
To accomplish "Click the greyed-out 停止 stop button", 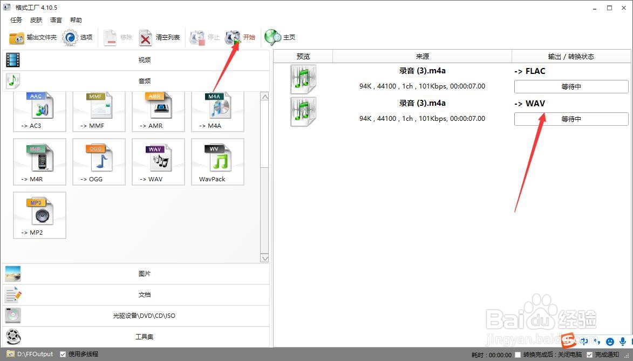I will pos(205,38).
